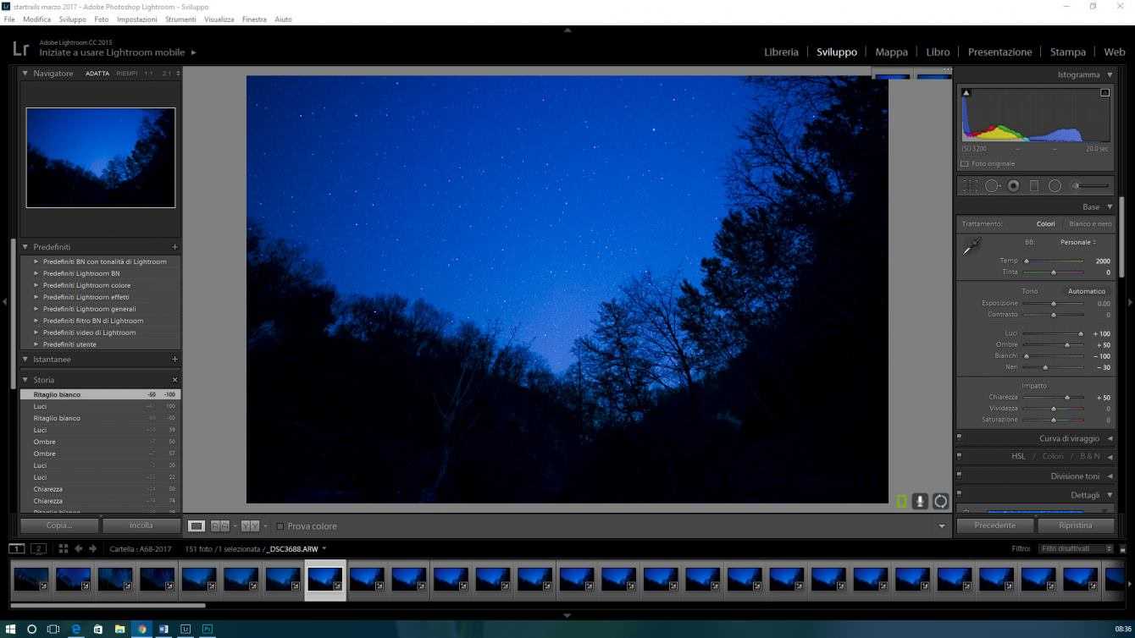Pick the White Balance eyedropper tool
The image size is (1135, 638).
(972, 246)
